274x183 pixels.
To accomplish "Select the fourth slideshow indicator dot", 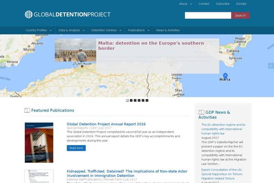I will tap(139, 100).
